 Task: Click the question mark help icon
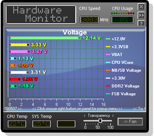click(x=141, y=23)
